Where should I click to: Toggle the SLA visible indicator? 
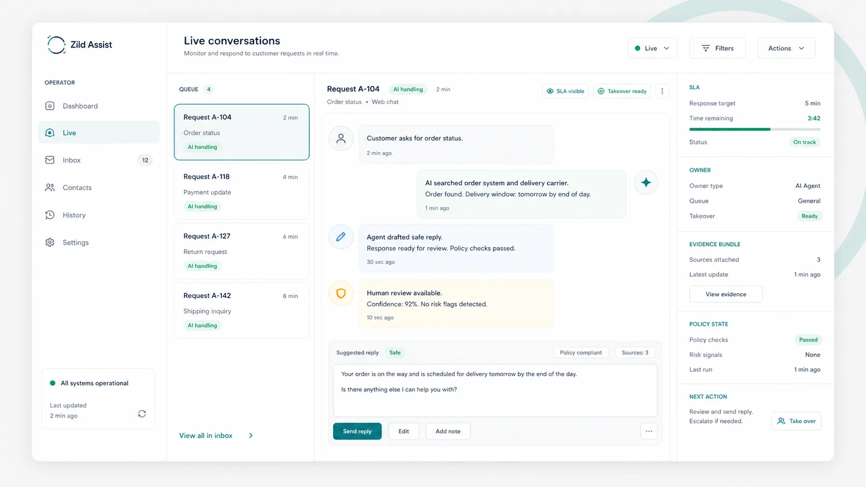(565, 91)
